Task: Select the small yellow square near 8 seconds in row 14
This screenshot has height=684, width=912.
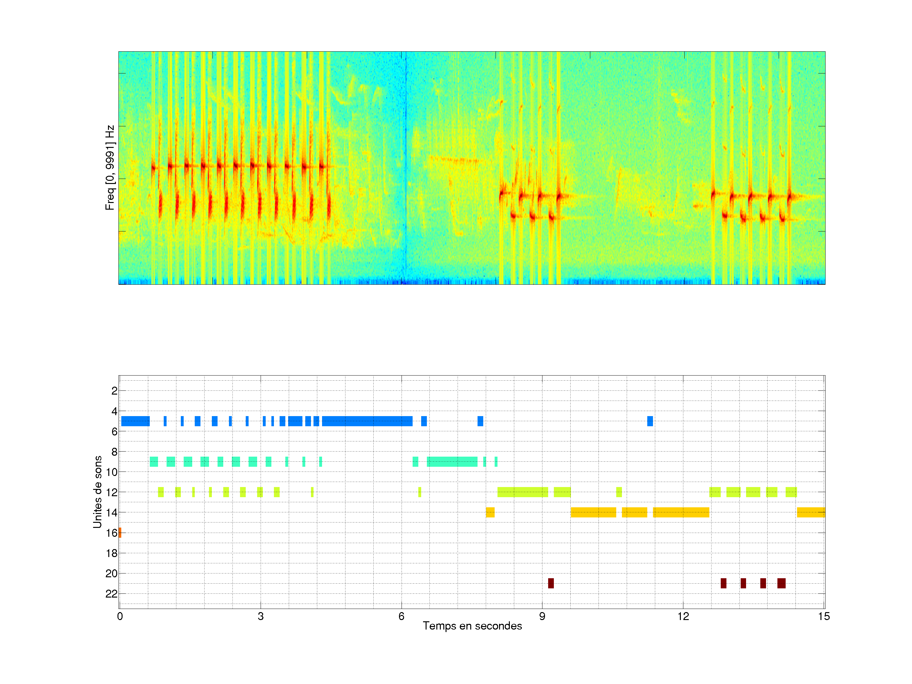Action: [490, 512]
